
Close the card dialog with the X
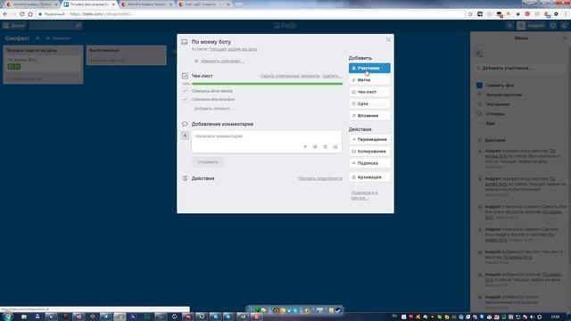click(388, 39)
